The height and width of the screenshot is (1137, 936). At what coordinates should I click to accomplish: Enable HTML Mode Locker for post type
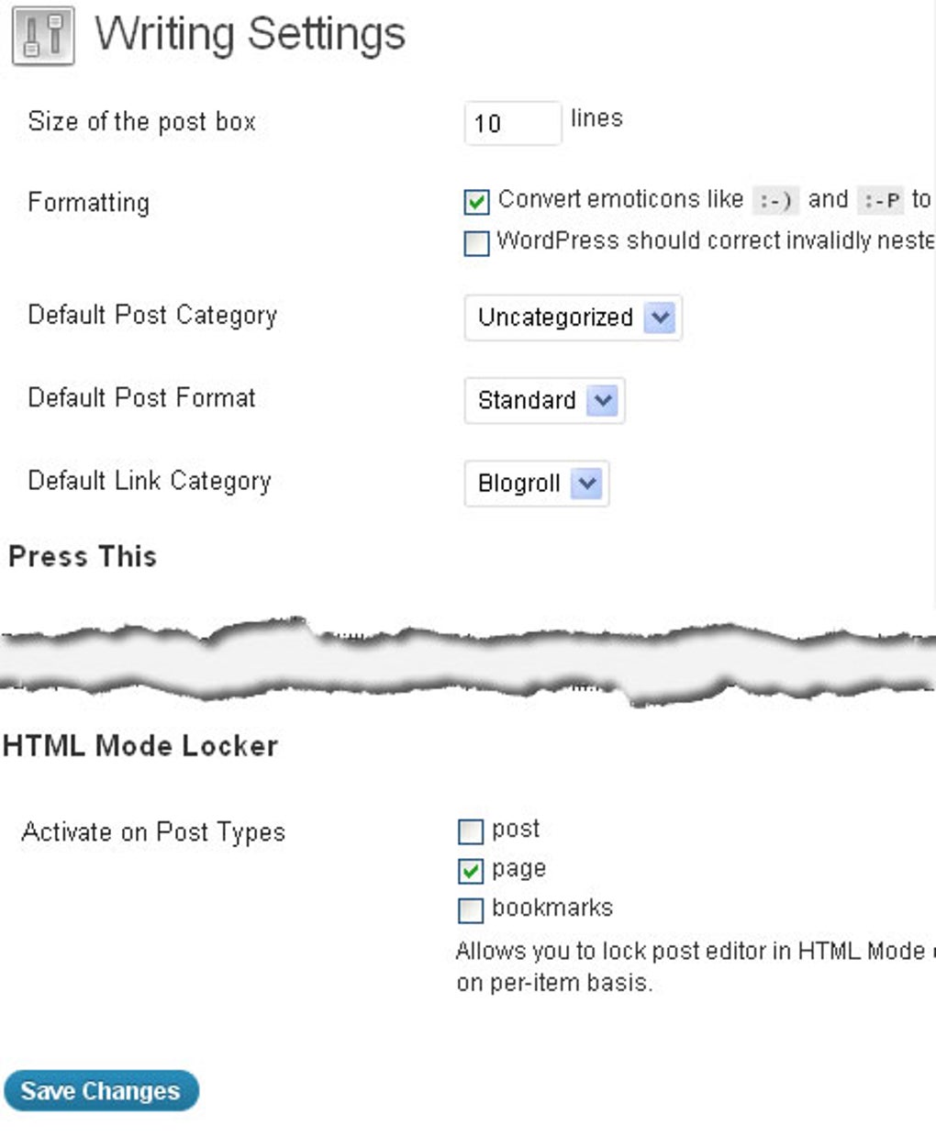point(470,831)
